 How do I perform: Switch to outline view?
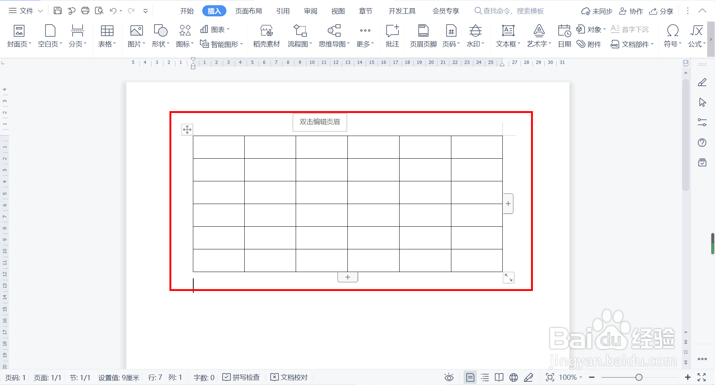485,378
